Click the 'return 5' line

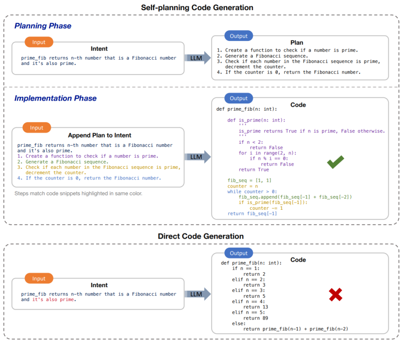254,296
